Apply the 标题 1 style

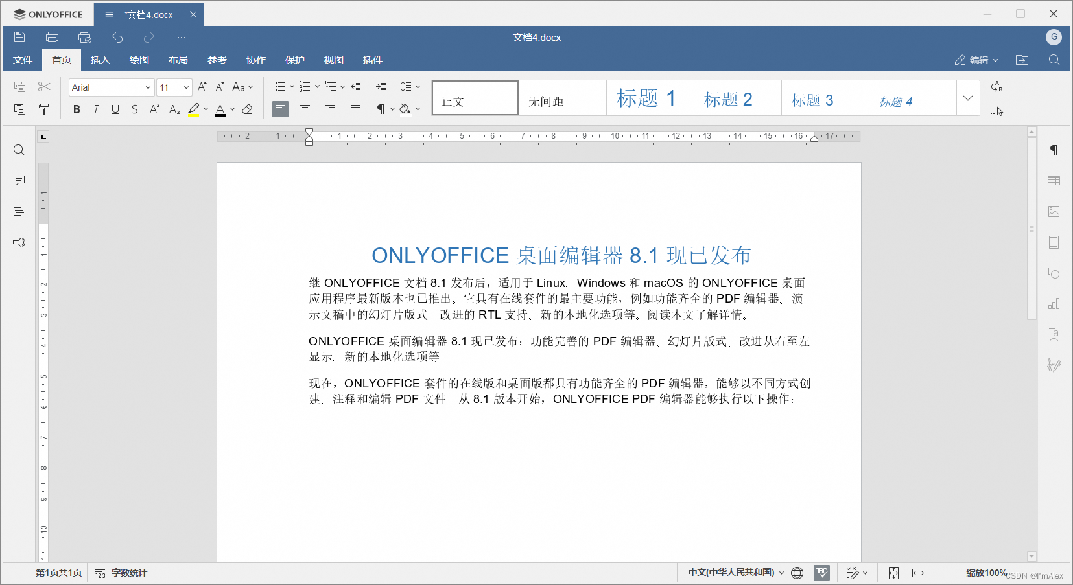pyautogui.click(x=650, y=98)
